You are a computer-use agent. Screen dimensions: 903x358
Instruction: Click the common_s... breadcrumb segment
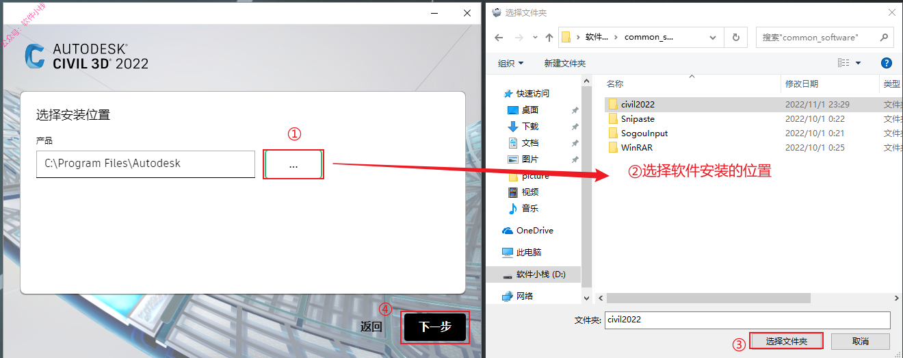pos(649,38)
